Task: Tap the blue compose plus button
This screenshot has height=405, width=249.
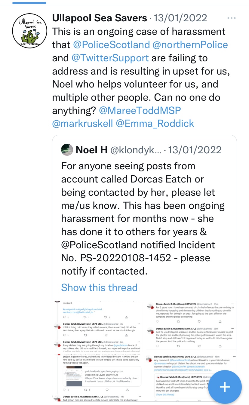Action: tap(225, 387)
